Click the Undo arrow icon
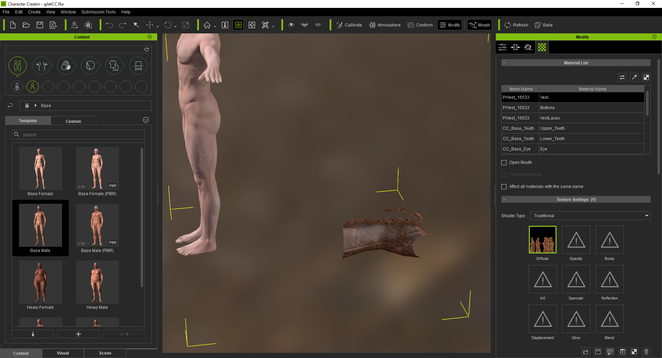662x358 pixels. click(110, 25)
